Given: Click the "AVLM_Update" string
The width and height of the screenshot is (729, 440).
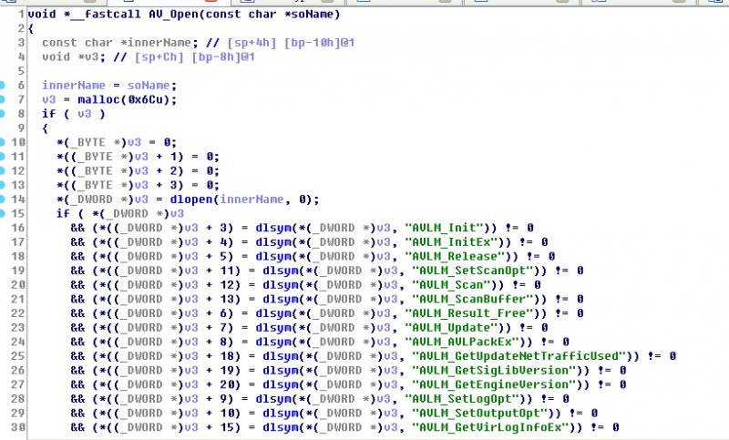Looking at the screenshot, I should tap(451, 328).
